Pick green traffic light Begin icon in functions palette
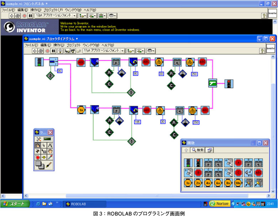The width and height of the screenshot is (278, 217). point(188,163)
